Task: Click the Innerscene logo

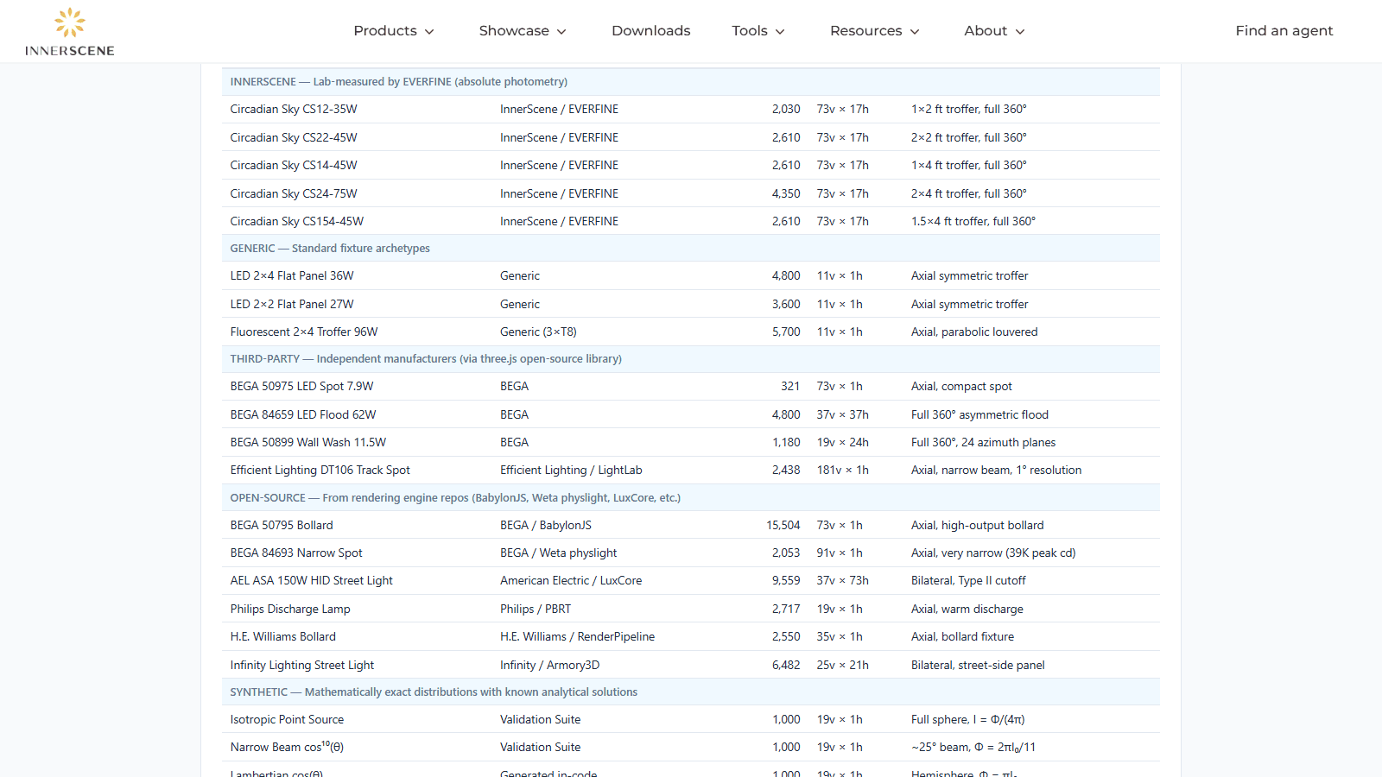Action: tap(70, 32)
